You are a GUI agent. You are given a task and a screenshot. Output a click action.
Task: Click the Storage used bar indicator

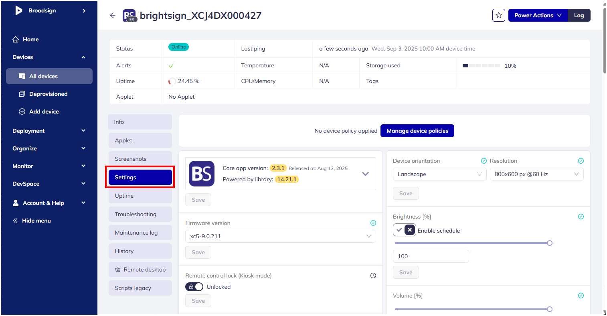[481, 66]
